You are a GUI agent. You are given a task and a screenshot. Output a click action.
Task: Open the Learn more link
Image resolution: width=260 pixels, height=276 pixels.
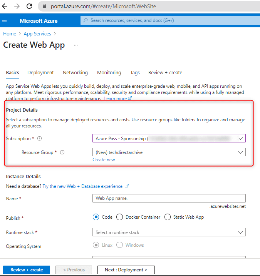(116, 99)
